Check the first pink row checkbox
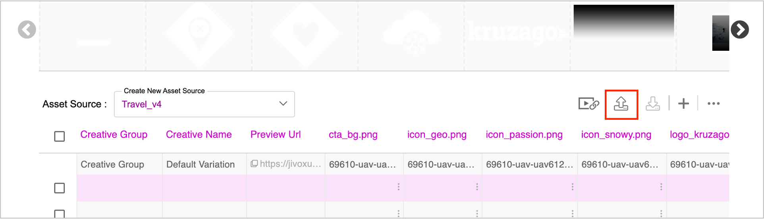This screenshot has width=764, height=219. pos(60,188)
